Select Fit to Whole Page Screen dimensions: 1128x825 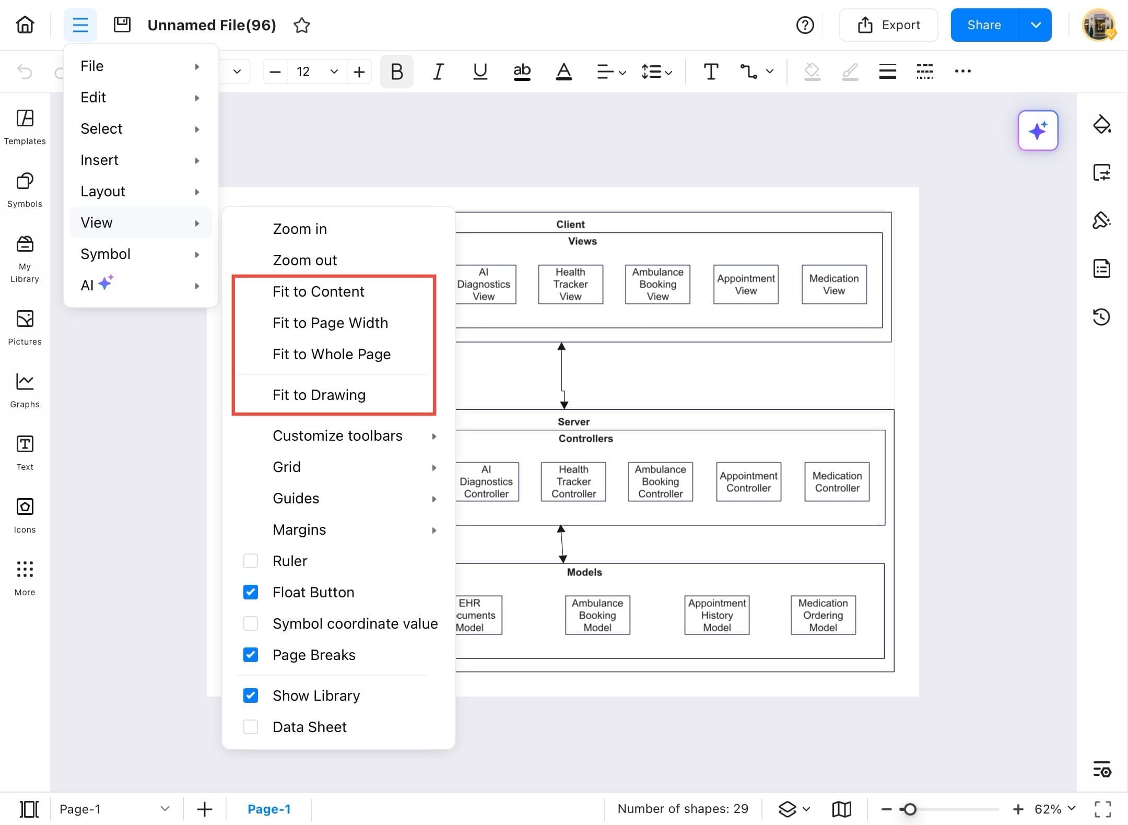coord(331,354)
